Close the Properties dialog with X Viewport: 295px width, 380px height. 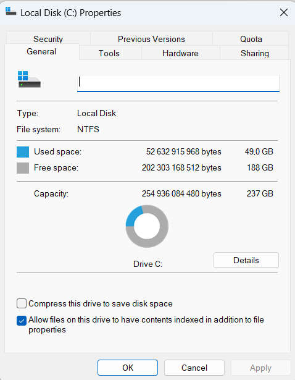[284, 12]
